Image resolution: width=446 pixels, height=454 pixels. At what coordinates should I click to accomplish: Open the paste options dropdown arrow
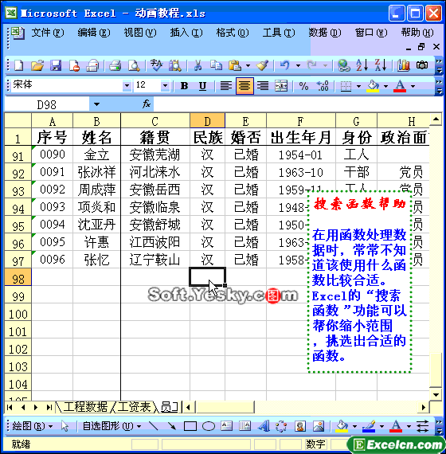coord(248,66)
